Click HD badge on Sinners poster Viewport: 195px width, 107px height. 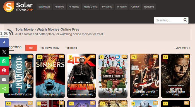[61, 56]
